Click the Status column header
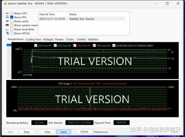The height and width of the screenshot is (137, 185). point(97,14)
